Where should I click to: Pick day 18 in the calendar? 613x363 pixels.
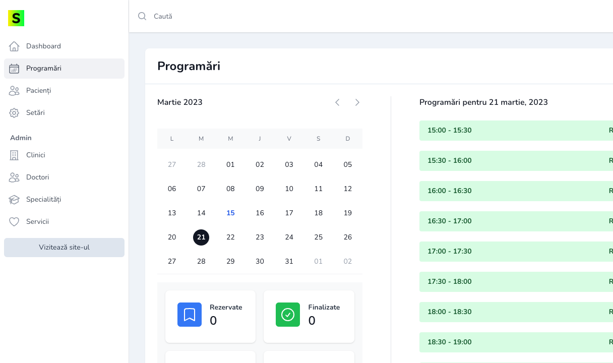[319, 213]
